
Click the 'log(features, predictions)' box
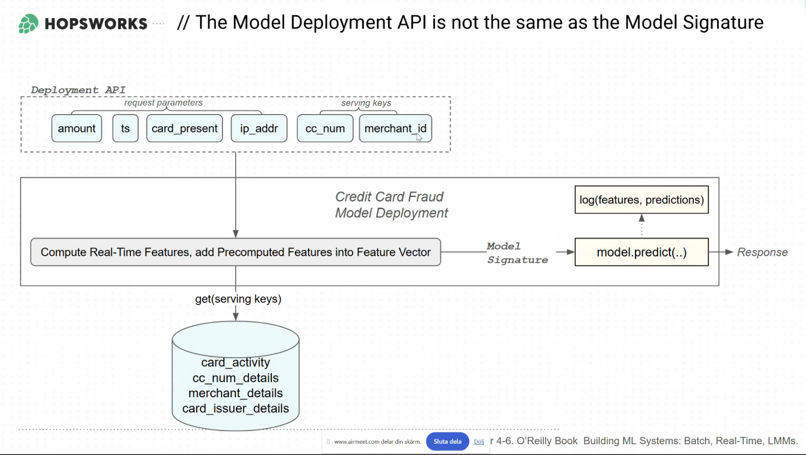click(x=641, y=200)
